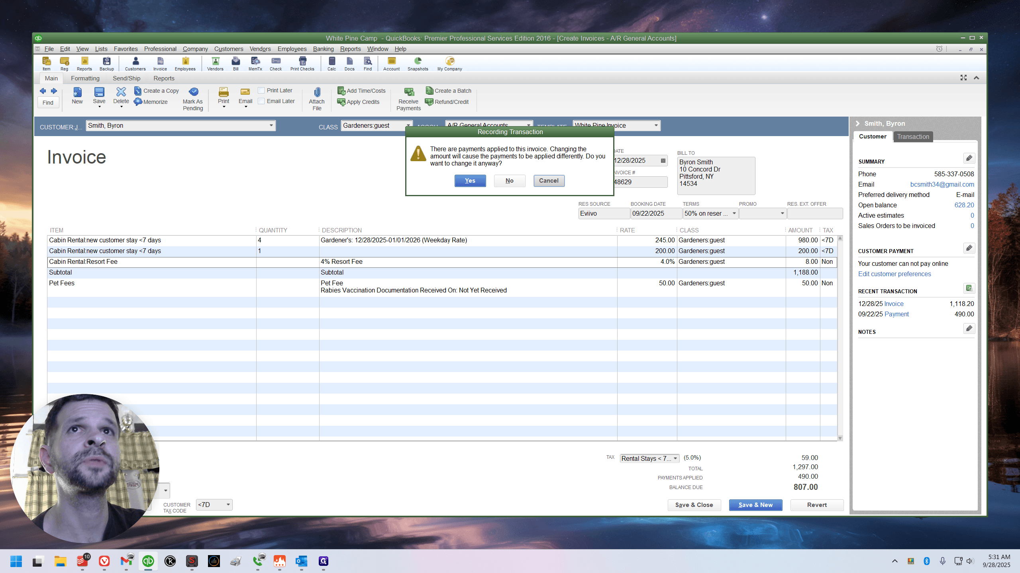Viewport: 1020px width, 573px height.
Task: Open the Tax item dropdown Rental Stays
Action: tap(675, 458)
